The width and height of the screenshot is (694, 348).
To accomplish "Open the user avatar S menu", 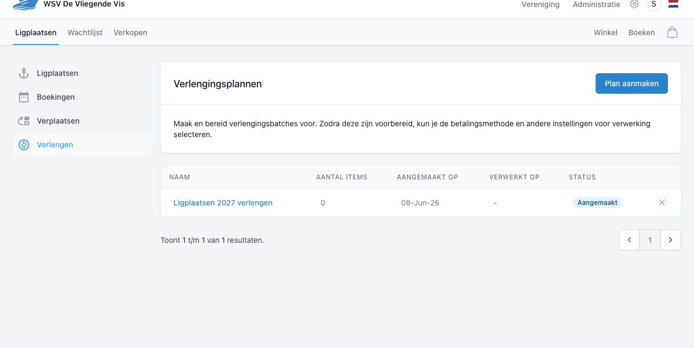I will coord(654,4).
